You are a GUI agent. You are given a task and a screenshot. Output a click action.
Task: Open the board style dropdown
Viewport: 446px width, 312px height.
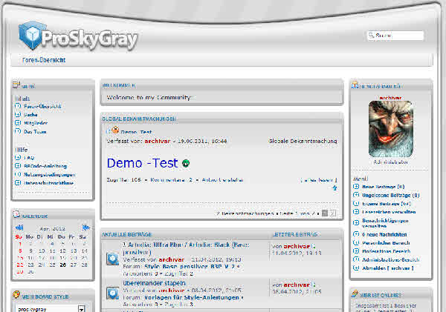tap(80, 308)
